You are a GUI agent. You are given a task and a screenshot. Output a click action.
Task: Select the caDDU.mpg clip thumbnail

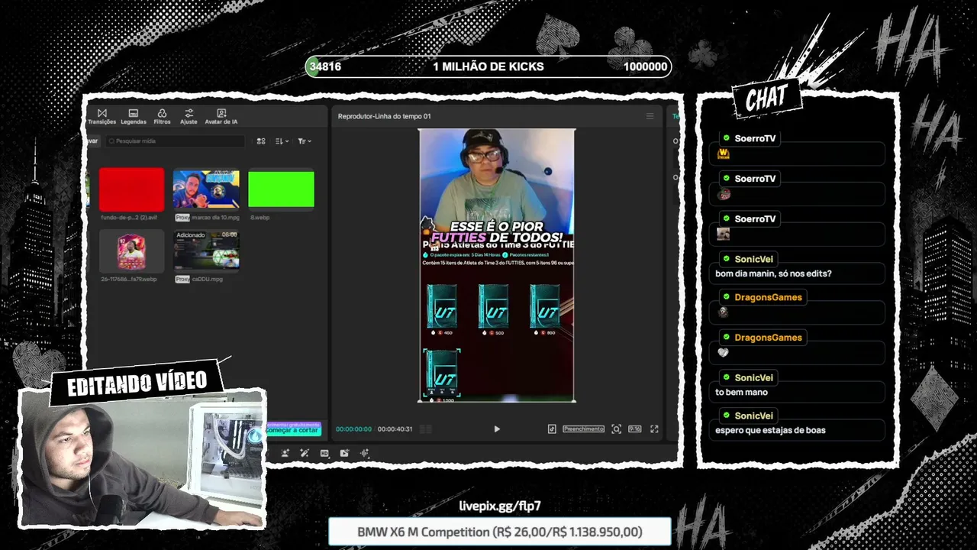point(206,251)
